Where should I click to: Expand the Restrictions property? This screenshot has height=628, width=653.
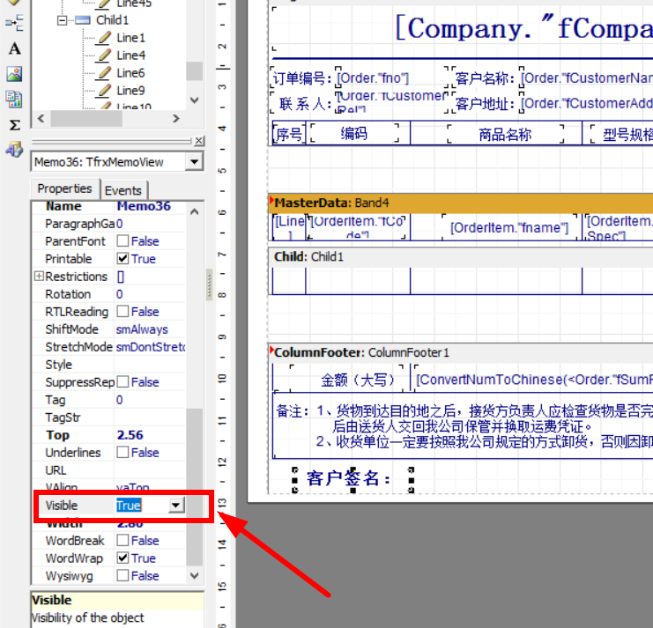pyautogui.click(x=39, y=277)
